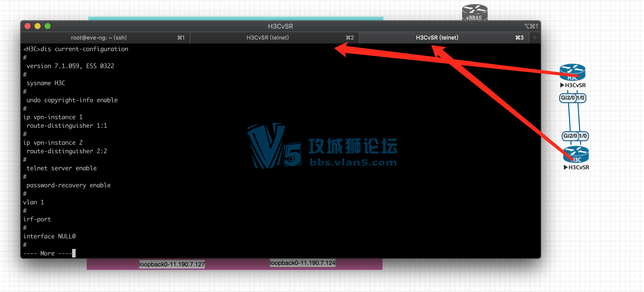Click 'password-recovery enable' line
Viewport: 644px width, 292px height.
tap(69, 185)
